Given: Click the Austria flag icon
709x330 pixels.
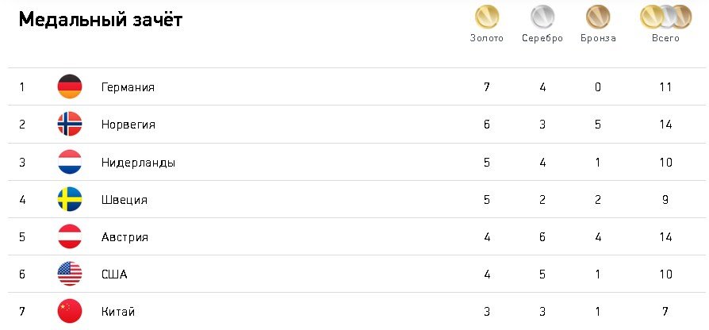Looking at the screenshot, I should tap(70, 236).
